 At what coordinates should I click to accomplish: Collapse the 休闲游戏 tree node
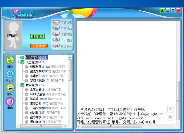click(18, 85)
